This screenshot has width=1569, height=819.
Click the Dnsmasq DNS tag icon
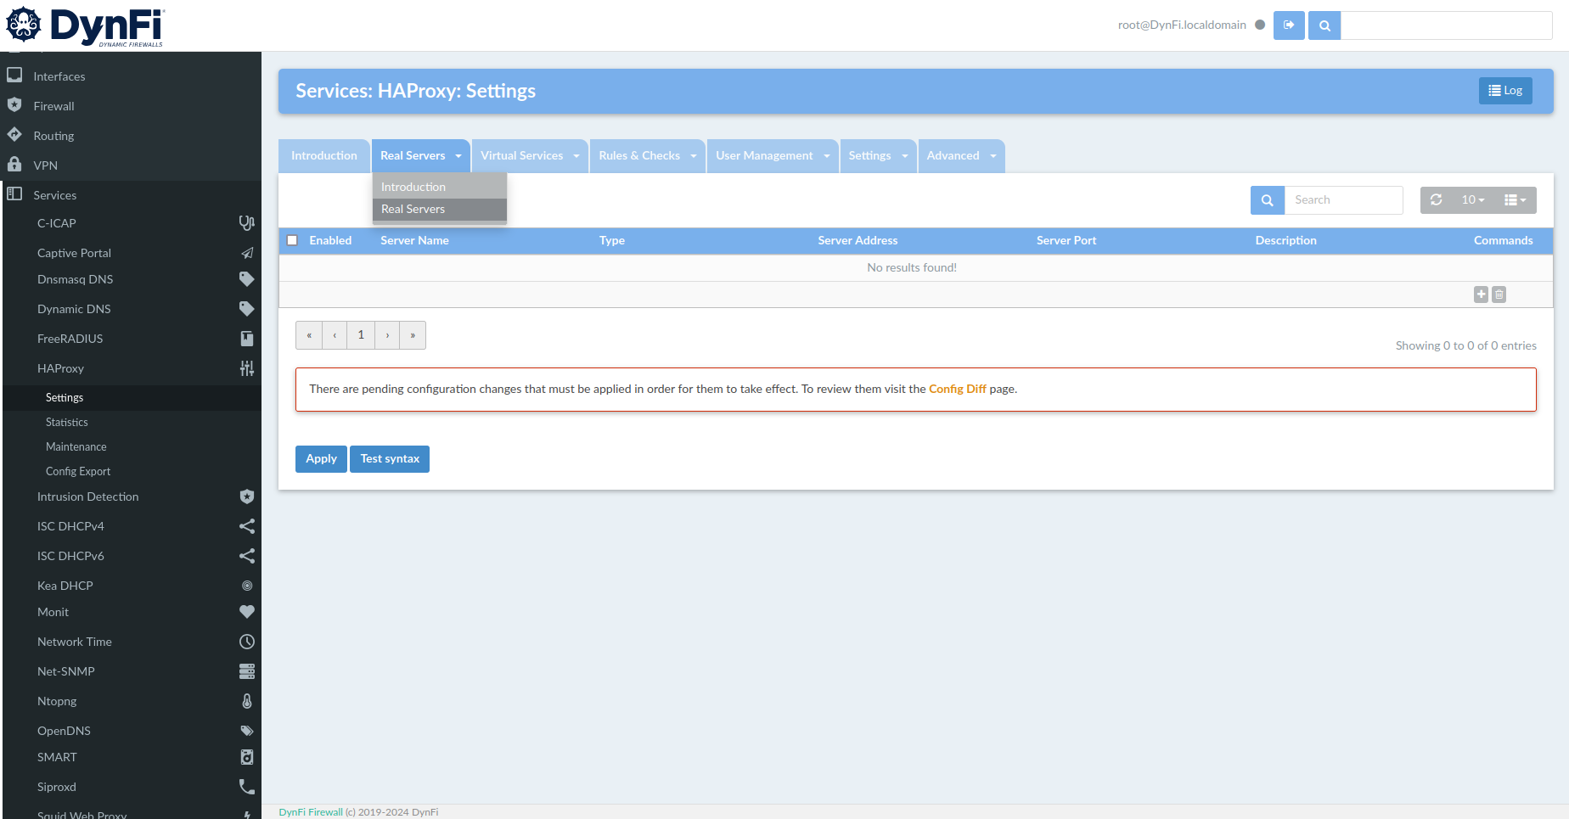click(x=246, y=279)
